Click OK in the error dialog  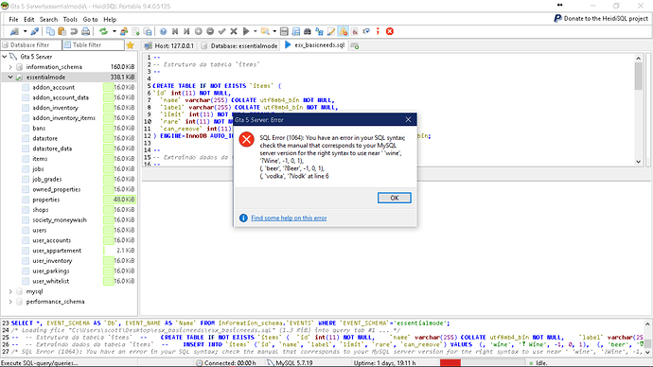click(395, 198)
